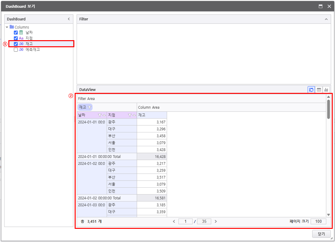This screenshot has height=242, width=335.
Task: Go to next page of results
Action: pos(216,221)
